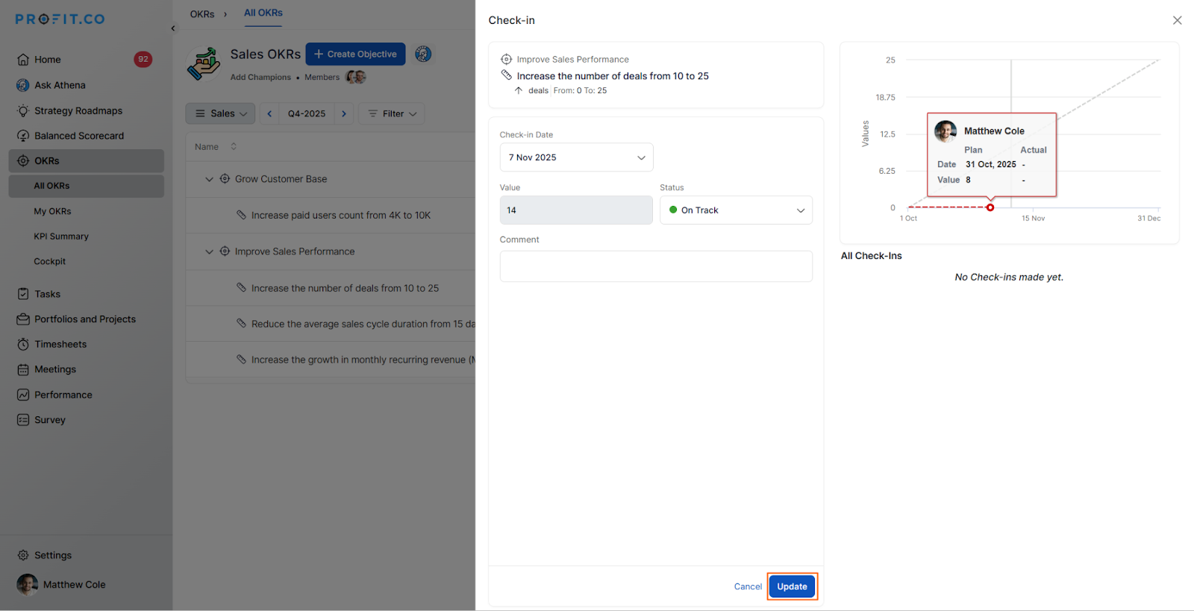Open Home in the sidebar
This screenshot has height=611, width=1194.
pyautogui.click(x=47, y=60)
